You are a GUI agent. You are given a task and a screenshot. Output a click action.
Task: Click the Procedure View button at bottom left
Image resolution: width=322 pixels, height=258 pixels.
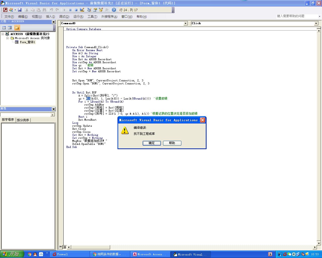[60, 247]
